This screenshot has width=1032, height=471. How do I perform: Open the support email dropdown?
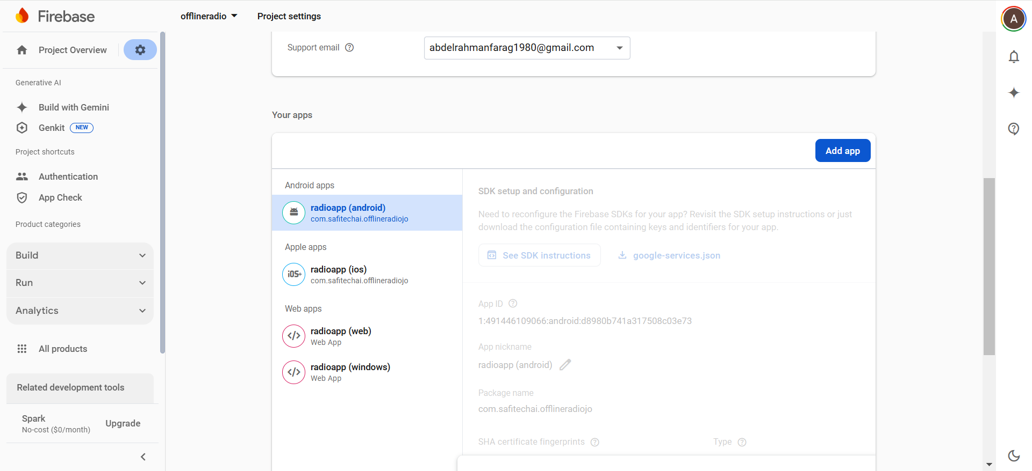[x=527, y=48]
